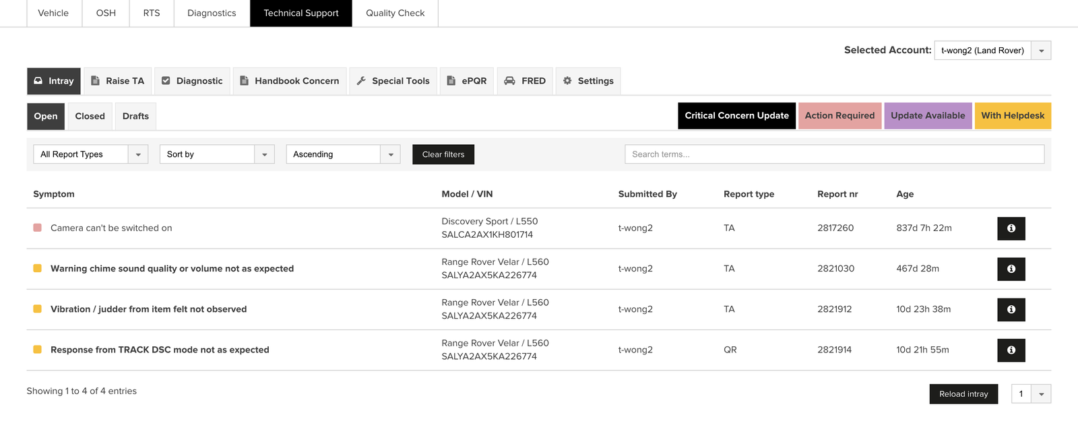Filter by Action Required status
This screenshot has width=1078, height=444.
click(839, 116)
